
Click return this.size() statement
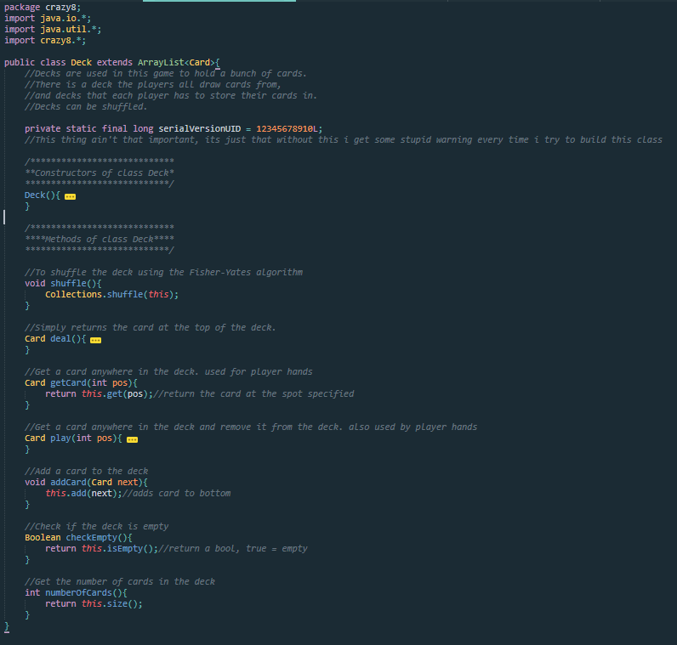click(94, 603)
